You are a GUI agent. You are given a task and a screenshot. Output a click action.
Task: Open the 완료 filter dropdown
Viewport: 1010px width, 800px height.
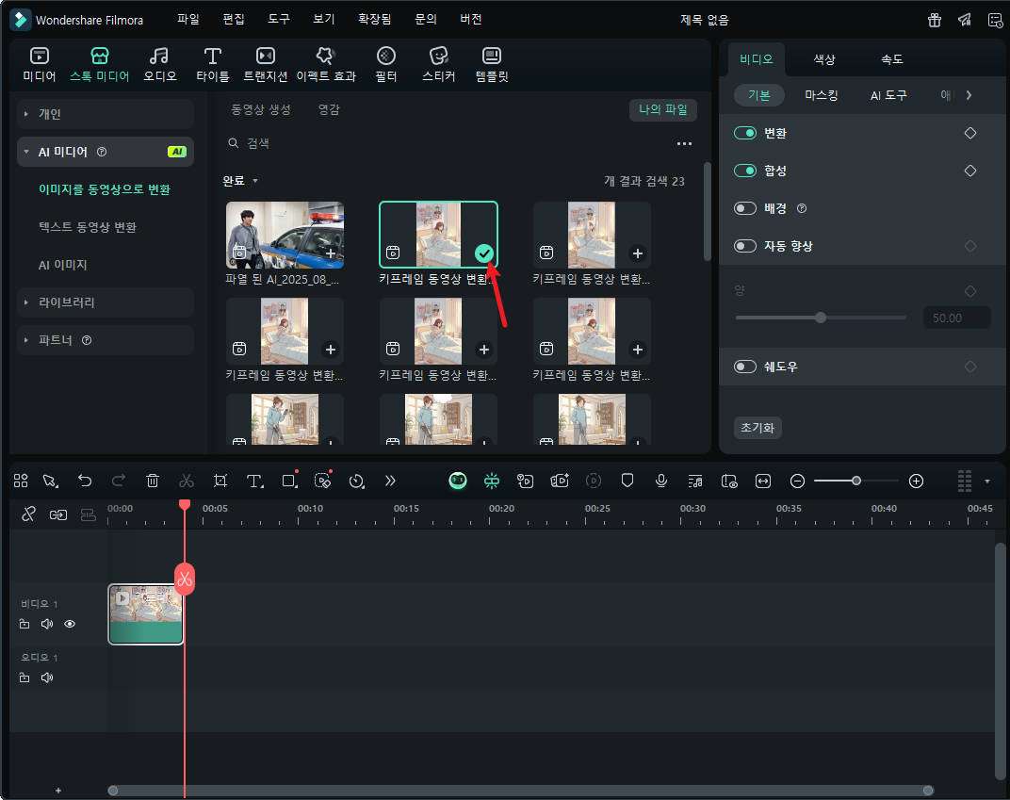point(239,181)
